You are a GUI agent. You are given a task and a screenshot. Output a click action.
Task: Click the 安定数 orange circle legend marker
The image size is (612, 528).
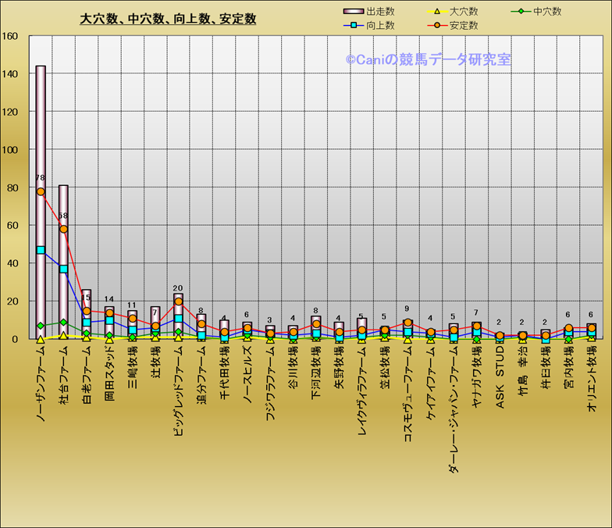coord(438,26)
